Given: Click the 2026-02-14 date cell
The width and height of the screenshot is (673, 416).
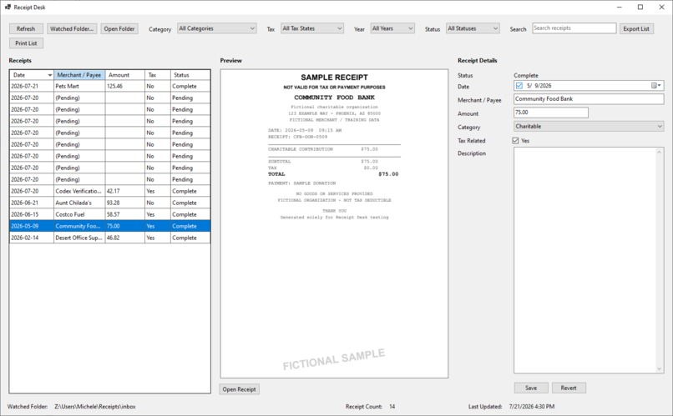Looking at the screenshot, I should 32,238.
